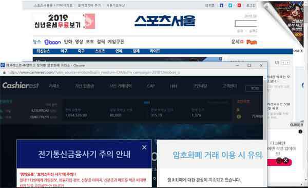Open the 컬럭 menu item
308x188 pixels.
pos(101,42)
